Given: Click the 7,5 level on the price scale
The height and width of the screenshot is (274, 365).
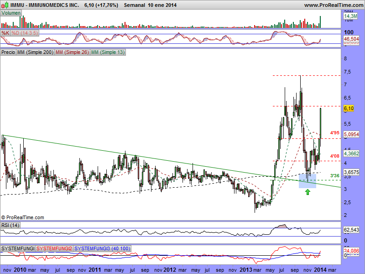Looking at the screenshot, I should pos(348,72).
